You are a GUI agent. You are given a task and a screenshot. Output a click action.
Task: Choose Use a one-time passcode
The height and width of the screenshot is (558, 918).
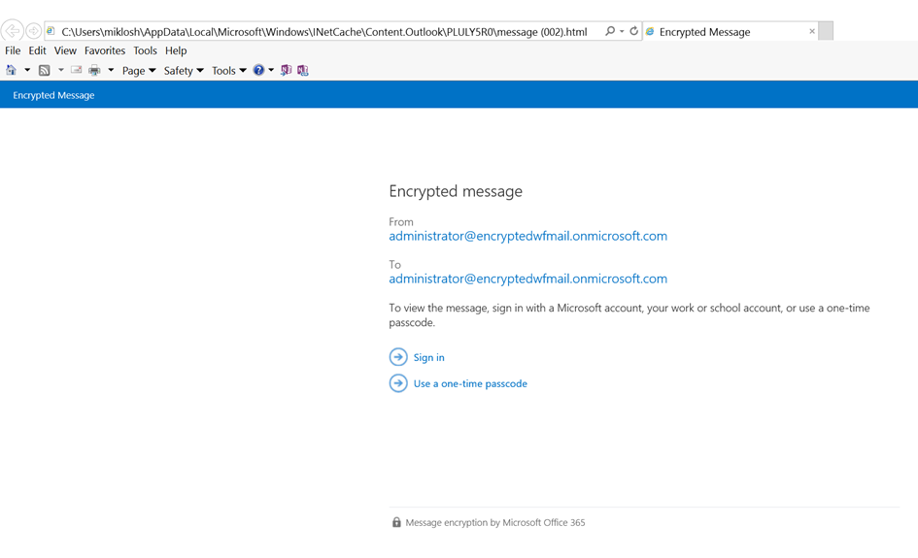pos(470,383)
